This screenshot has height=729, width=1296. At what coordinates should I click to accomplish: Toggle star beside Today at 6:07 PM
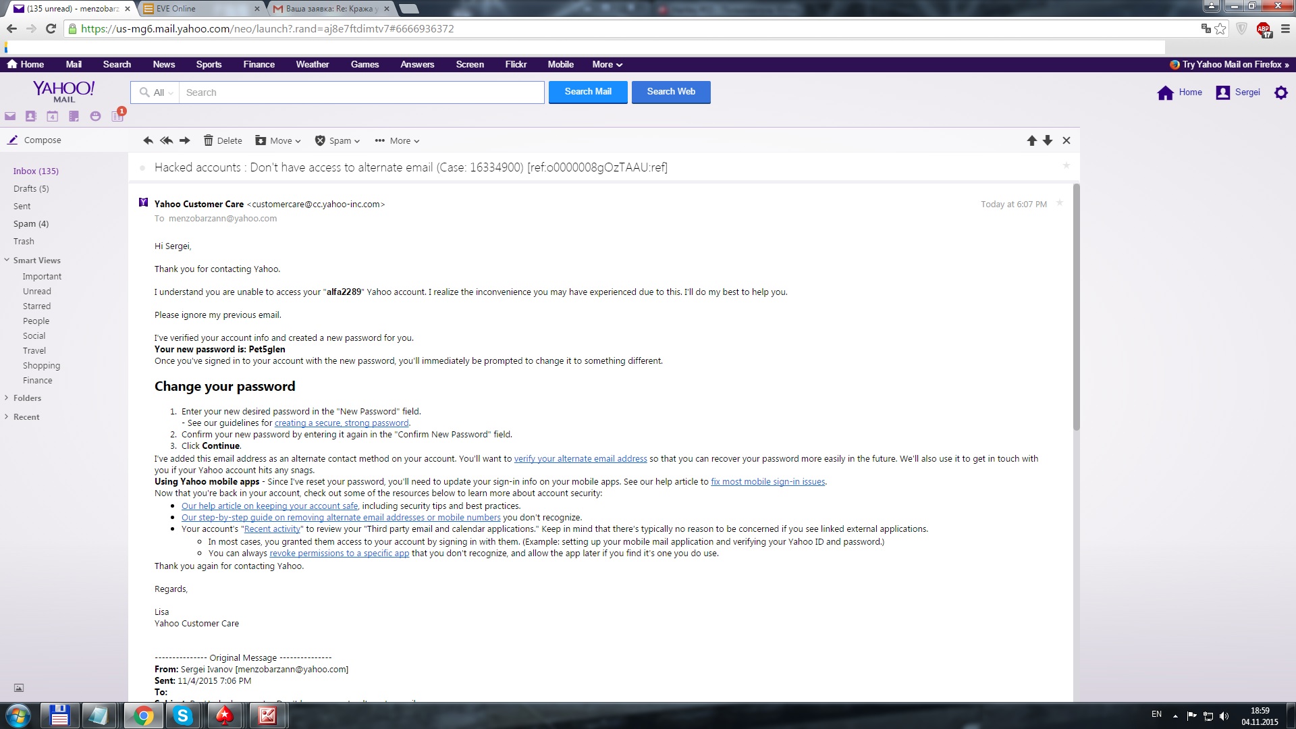tap(1059, 202)
